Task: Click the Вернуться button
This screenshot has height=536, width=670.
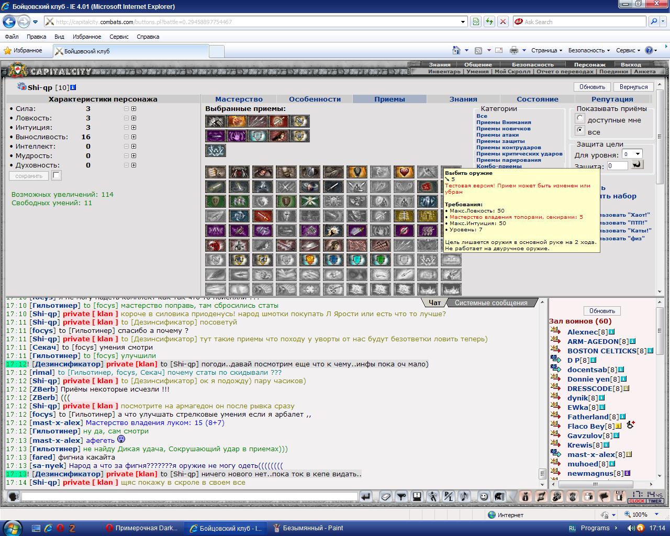Action: coord(633,87)
